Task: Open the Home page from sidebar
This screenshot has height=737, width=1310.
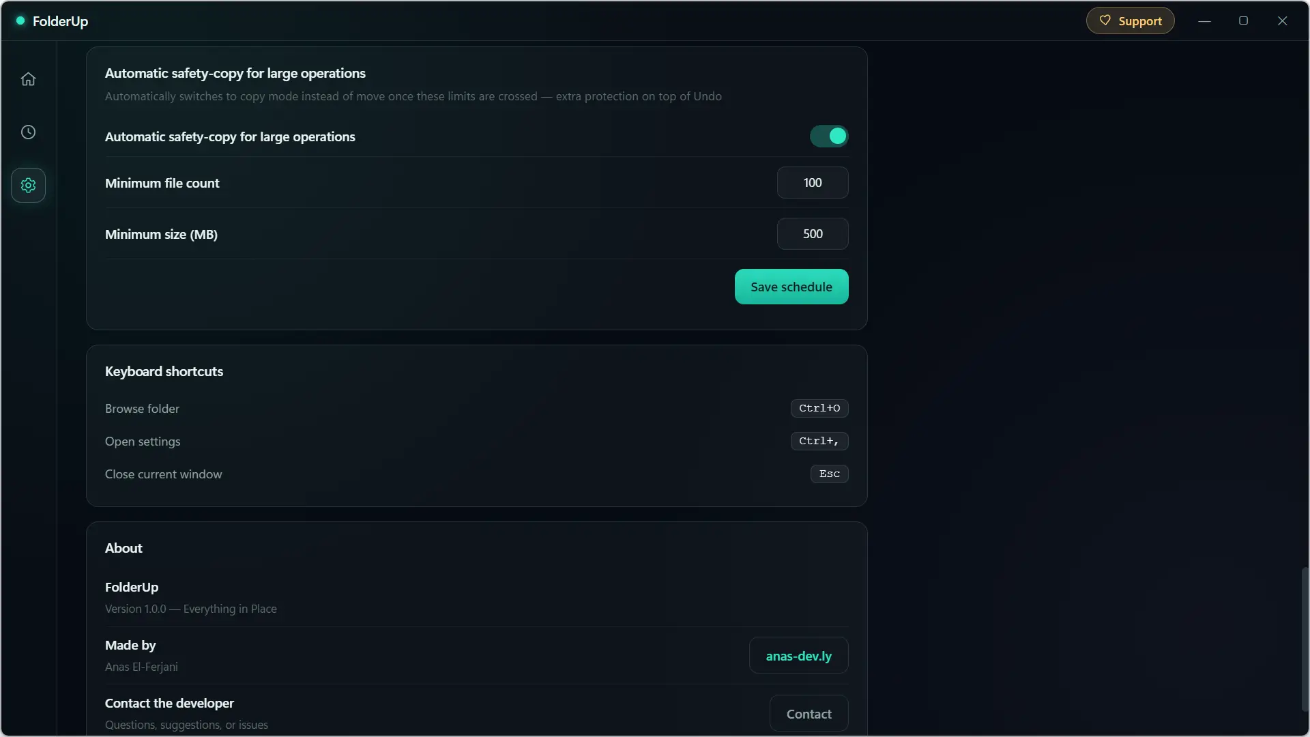Action: click(28, 79)
